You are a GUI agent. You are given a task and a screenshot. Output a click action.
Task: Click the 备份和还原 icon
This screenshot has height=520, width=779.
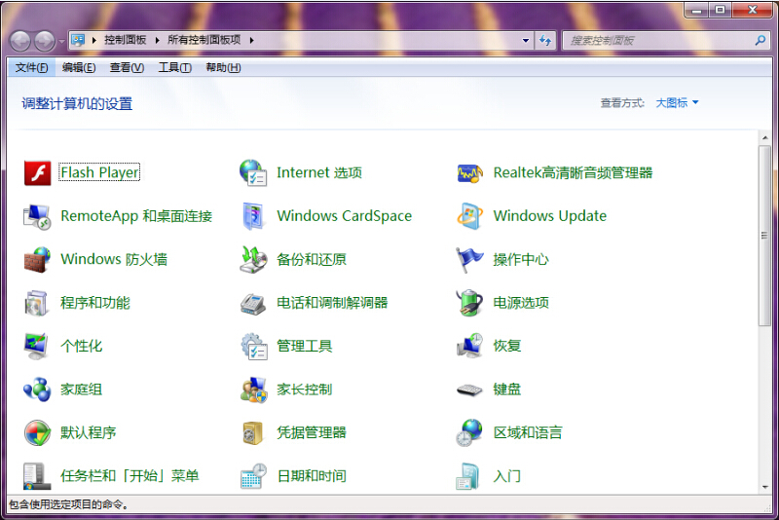253,260
